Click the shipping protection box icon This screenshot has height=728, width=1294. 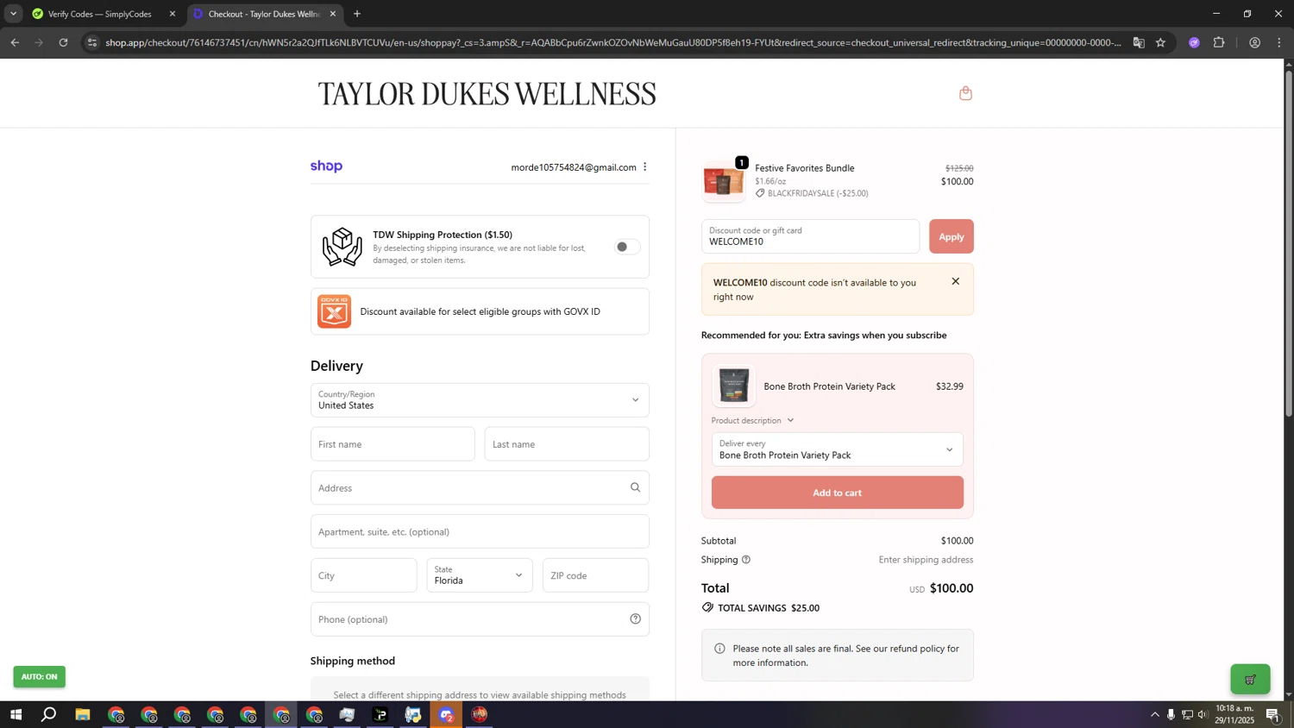[342, 247]
